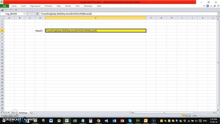
Task: Click the rng_dbPath Name Box field
Action: pos(11,14)
